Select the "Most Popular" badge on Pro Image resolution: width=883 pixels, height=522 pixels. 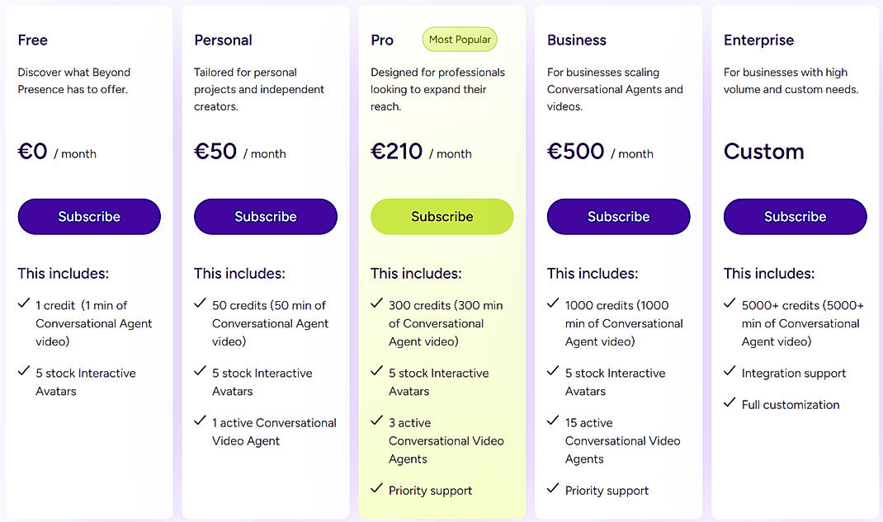tap(460, 39)
